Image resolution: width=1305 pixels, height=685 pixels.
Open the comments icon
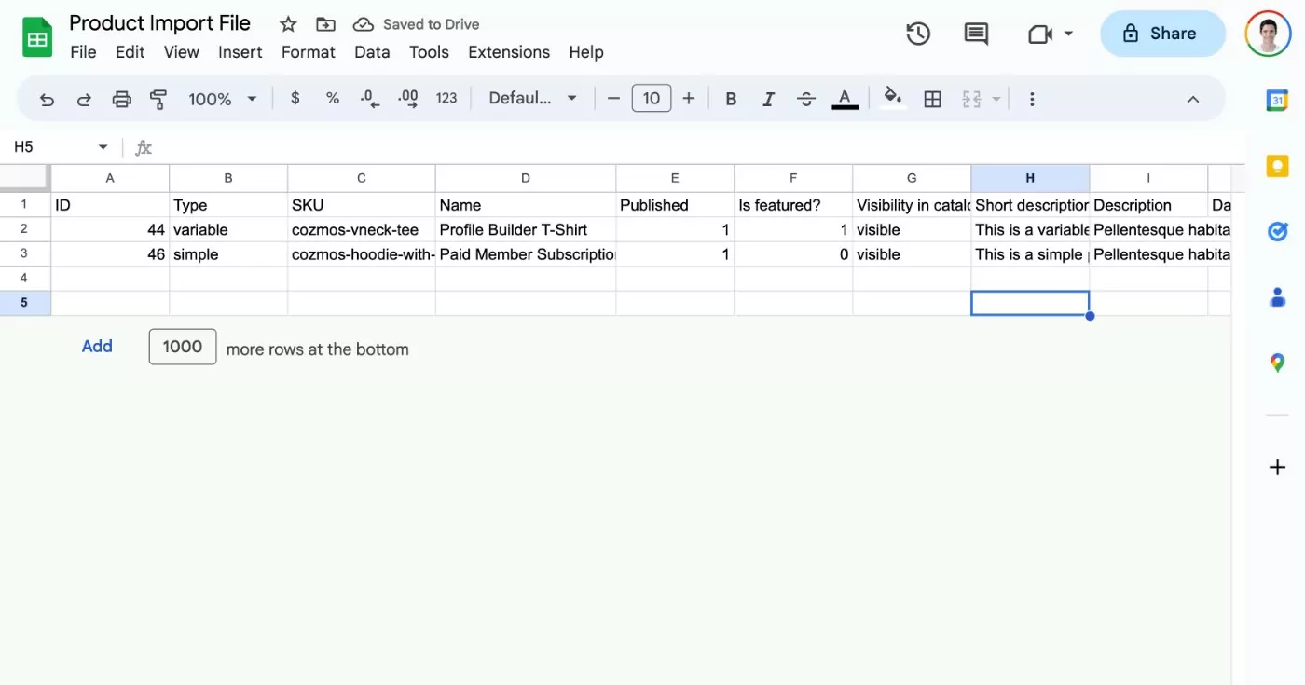[976, 34]
